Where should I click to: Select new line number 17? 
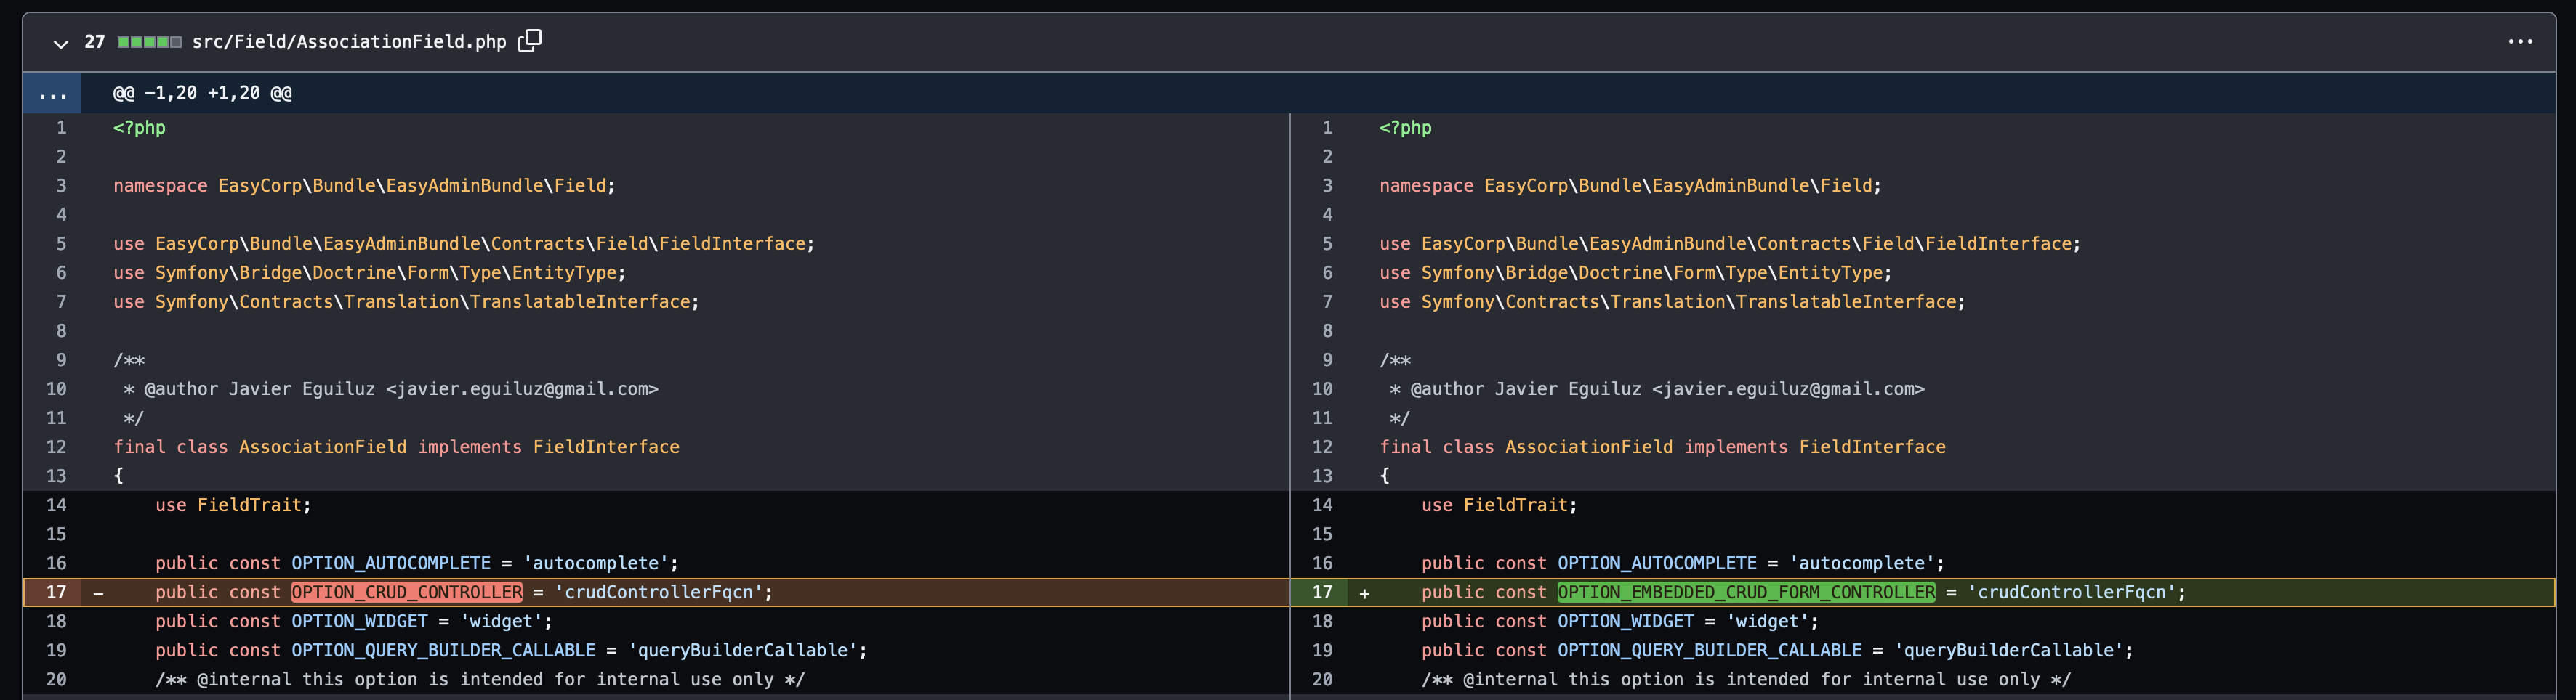(1323, 592)
